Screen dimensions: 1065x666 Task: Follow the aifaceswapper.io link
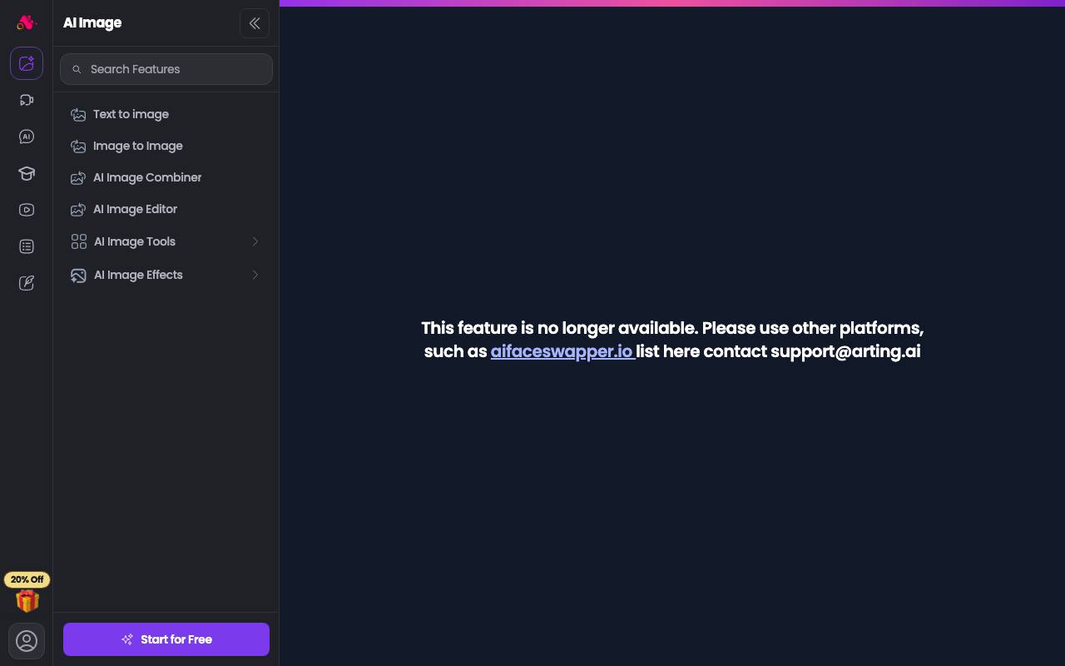pyautogui.click(x=562, y=351)
